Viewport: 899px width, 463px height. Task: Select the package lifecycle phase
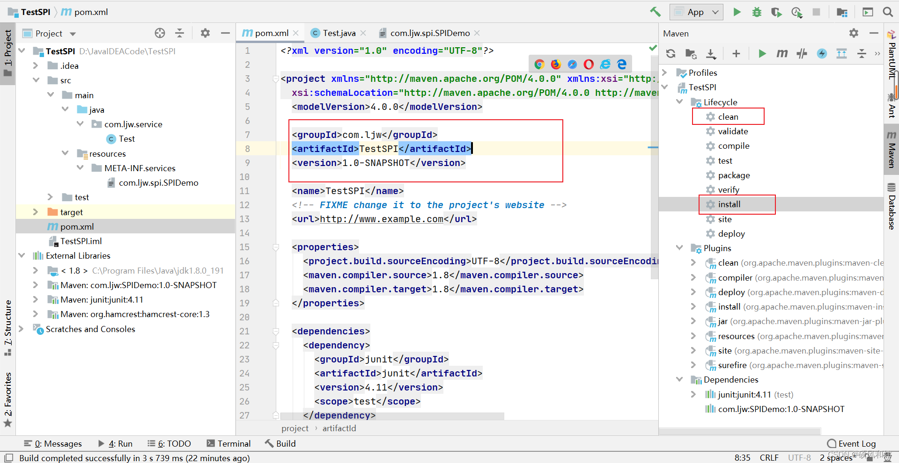click(734, 175)
